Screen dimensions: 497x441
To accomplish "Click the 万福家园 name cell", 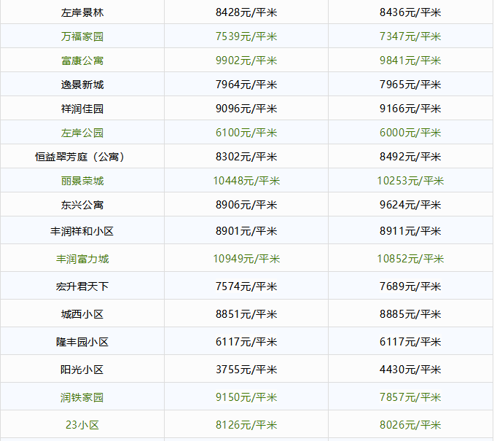I will point(82,36).
